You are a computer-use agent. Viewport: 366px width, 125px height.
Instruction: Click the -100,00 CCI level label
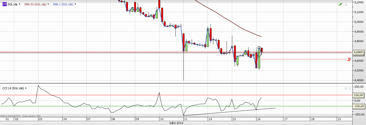(x=359, y=106)
